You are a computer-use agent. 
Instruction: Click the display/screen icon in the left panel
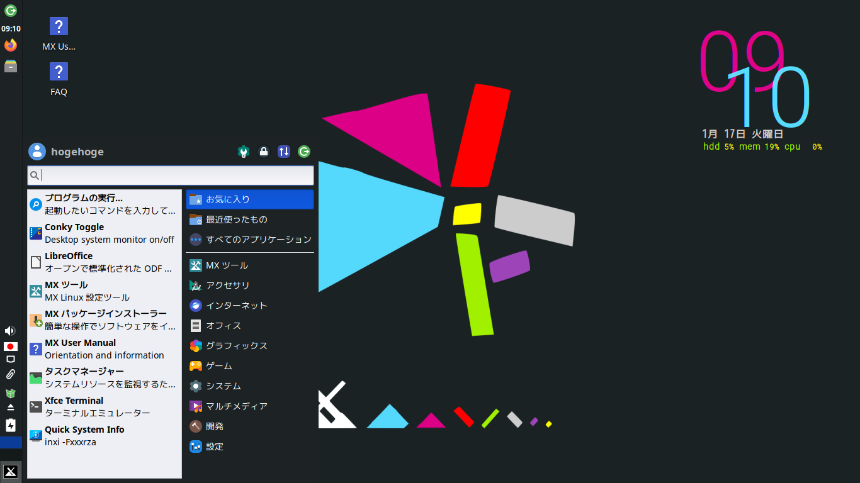pos(11,359)
